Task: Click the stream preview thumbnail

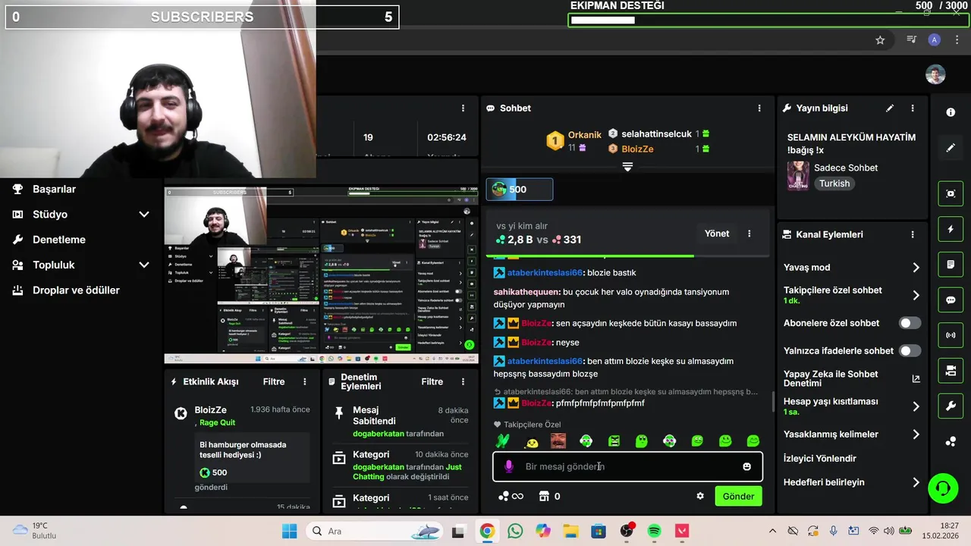Action: pos(322,275)
